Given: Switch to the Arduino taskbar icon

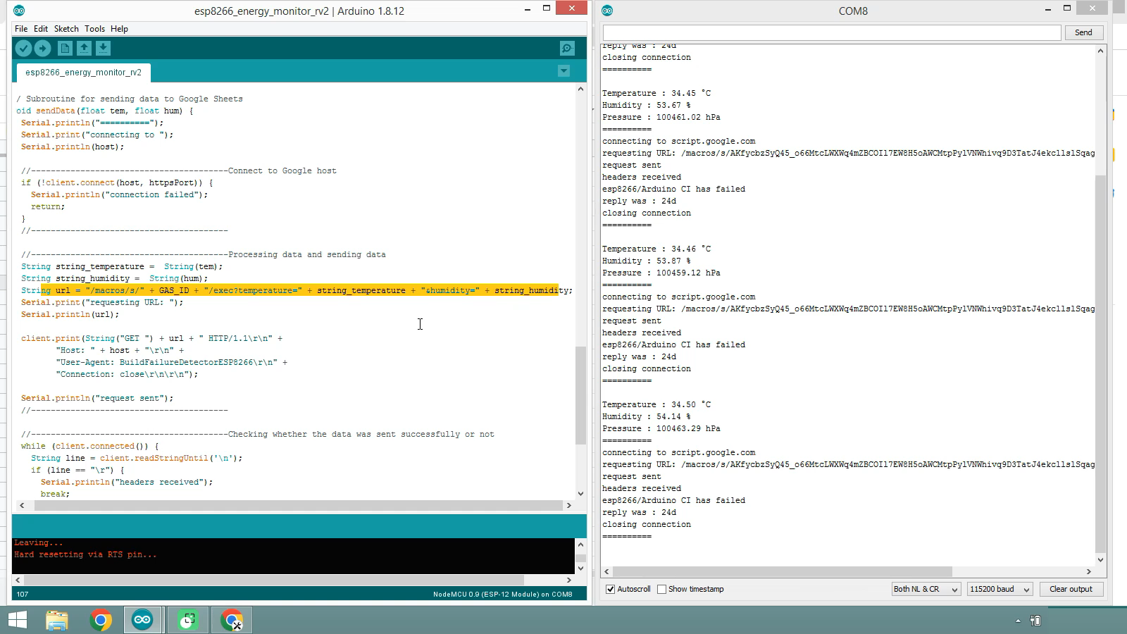Looking at the screenshot, I should [143, 620].
